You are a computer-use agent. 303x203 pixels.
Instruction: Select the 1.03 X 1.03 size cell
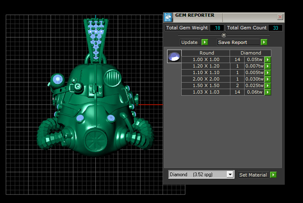(206, 92)
